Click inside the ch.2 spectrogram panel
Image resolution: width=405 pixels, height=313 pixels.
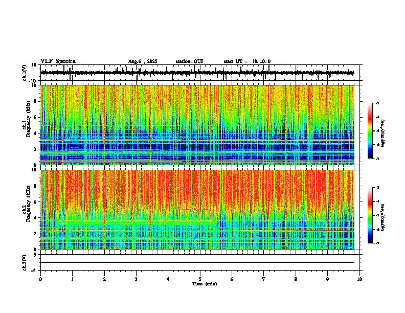[197, 210]
